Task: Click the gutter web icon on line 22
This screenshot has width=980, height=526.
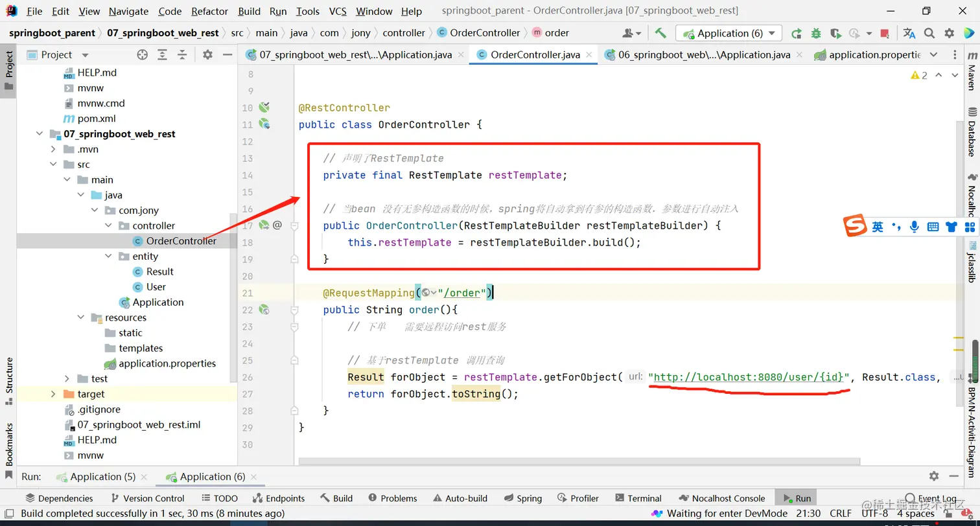Action: [264, 310]
